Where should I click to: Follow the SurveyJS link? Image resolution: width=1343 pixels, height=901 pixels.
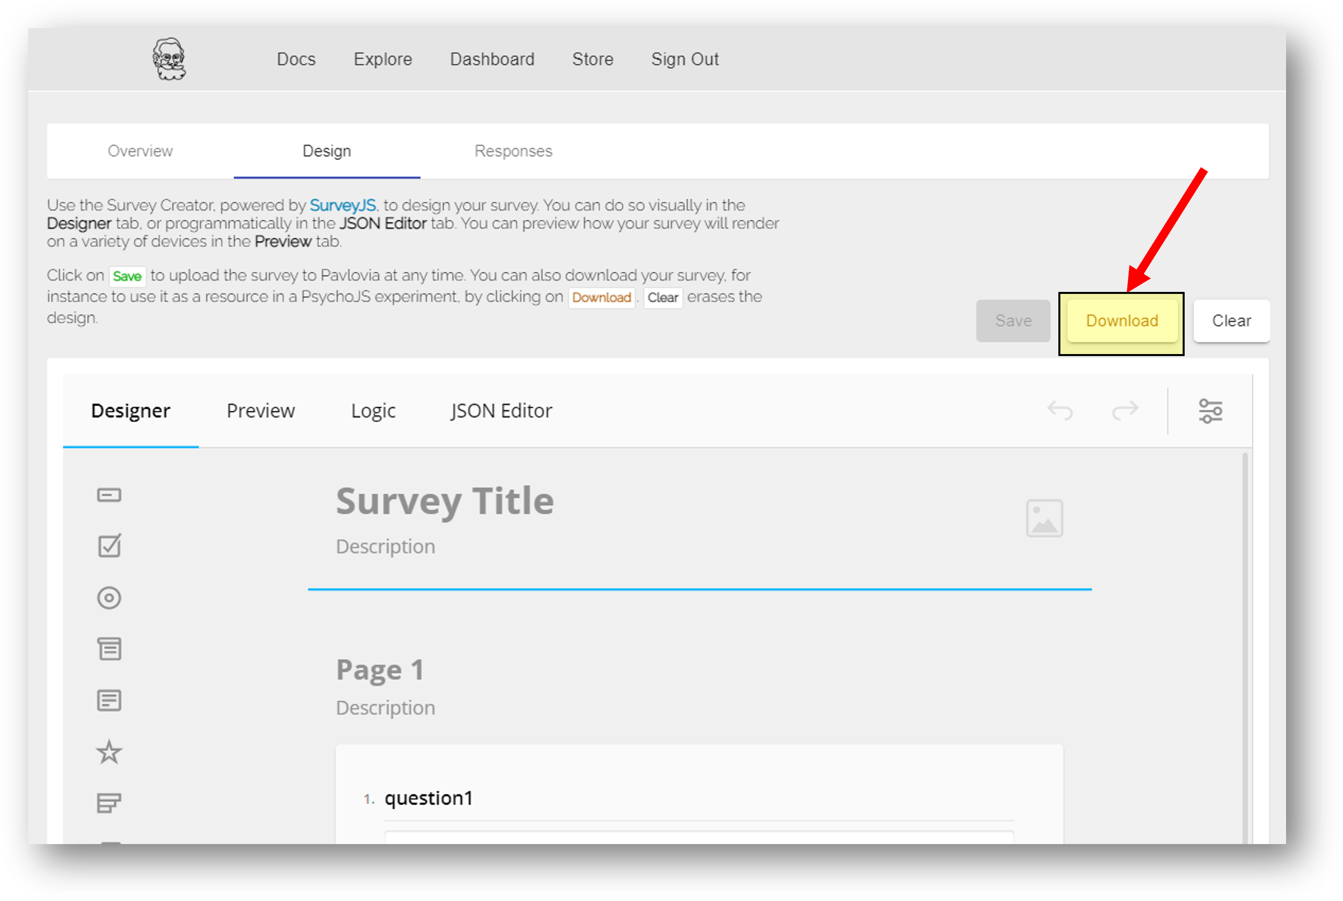coord(343,205)
